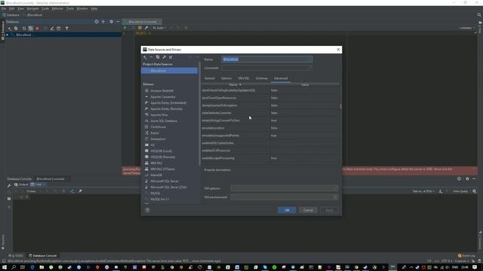Run query with green execute icon
Screen dimensions: 483x271
click(x=125, y=28)
